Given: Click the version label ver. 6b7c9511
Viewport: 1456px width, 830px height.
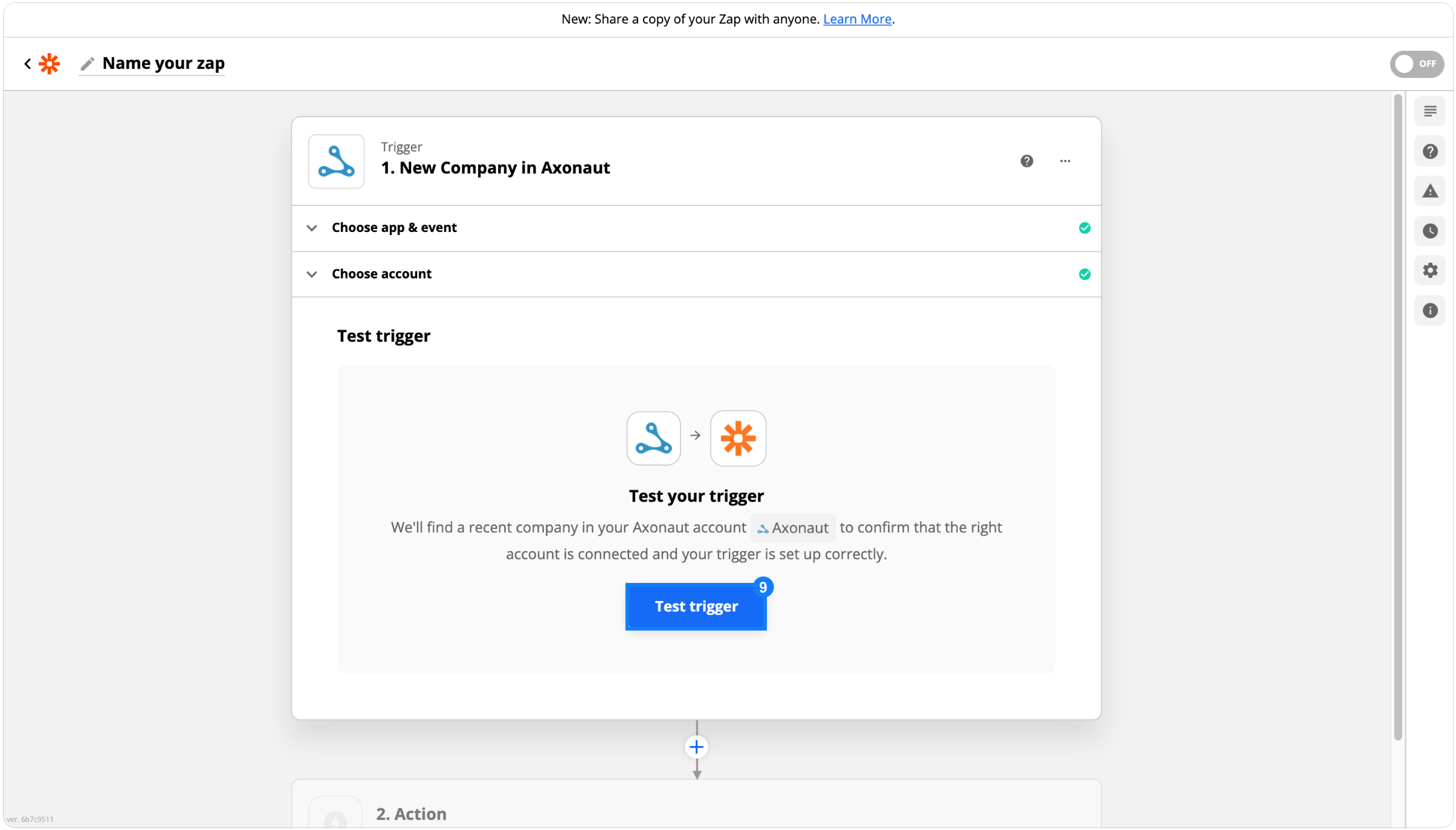Looking at the screenshot, I should point(30,819).
